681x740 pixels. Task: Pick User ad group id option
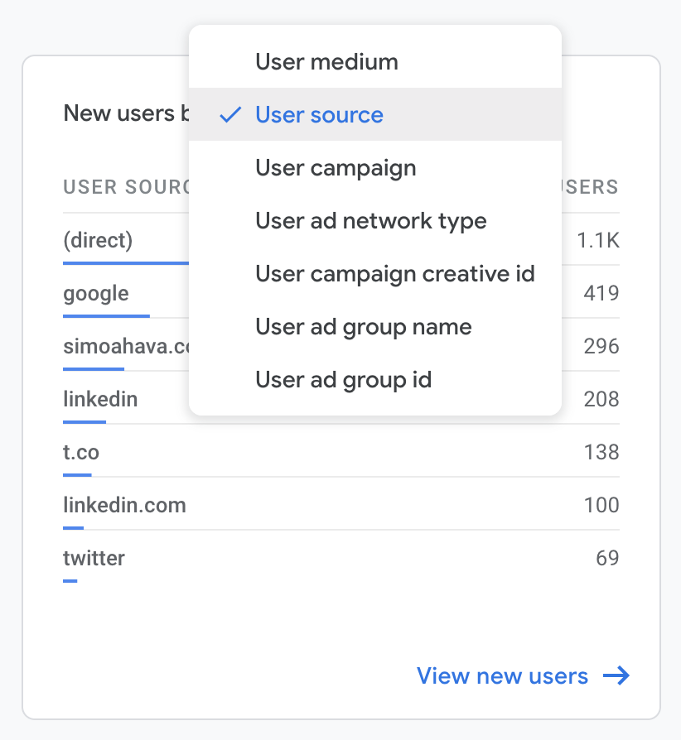343,380
